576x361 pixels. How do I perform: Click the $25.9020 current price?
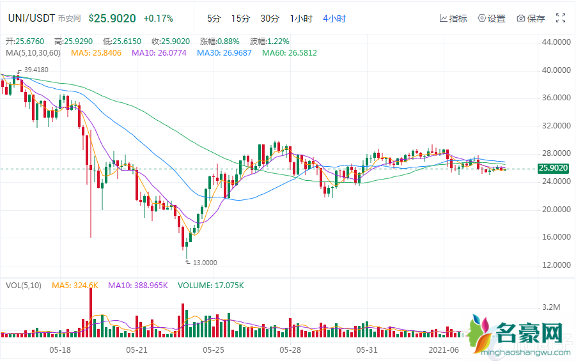[113, 19]
